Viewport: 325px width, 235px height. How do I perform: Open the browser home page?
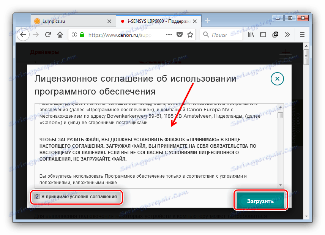pos(60,35)
